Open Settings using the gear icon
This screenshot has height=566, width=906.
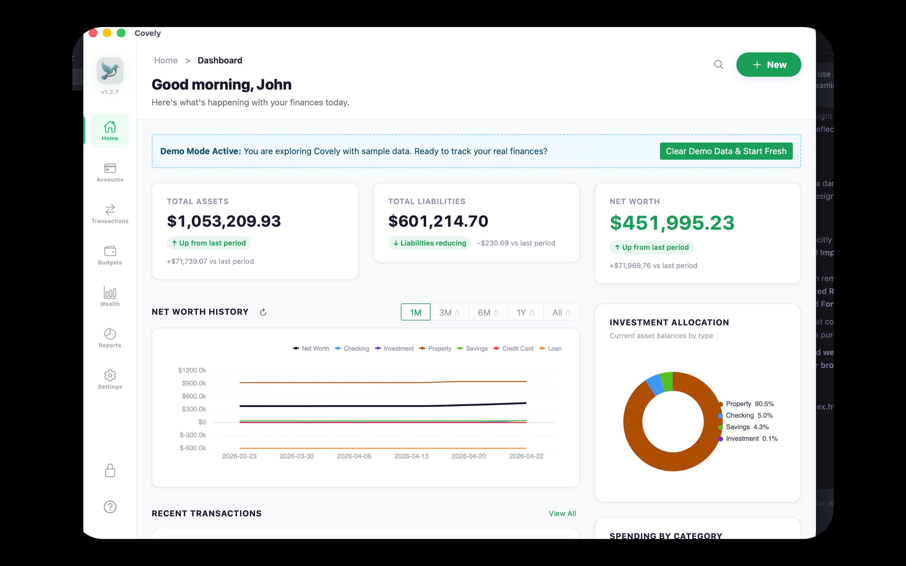109,379
